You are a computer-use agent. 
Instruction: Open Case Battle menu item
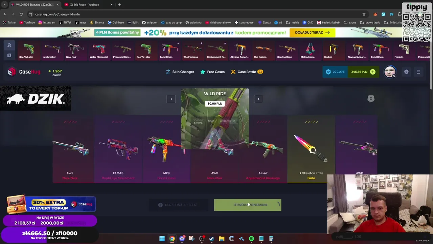pyautogui.click(x=247, y=72)
